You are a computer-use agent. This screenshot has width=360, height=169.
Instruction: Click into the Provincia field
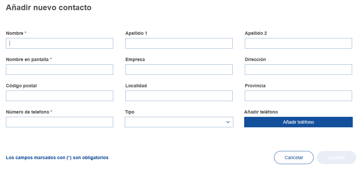298,96
